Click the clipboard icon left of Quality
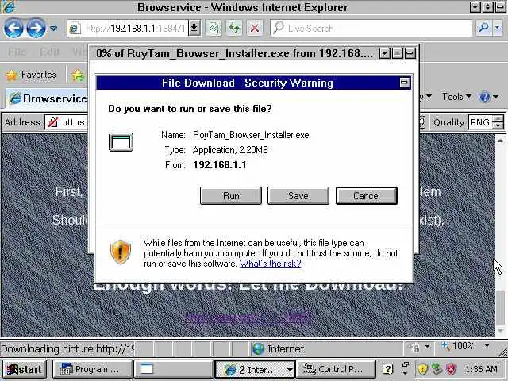 click(422, 122)
